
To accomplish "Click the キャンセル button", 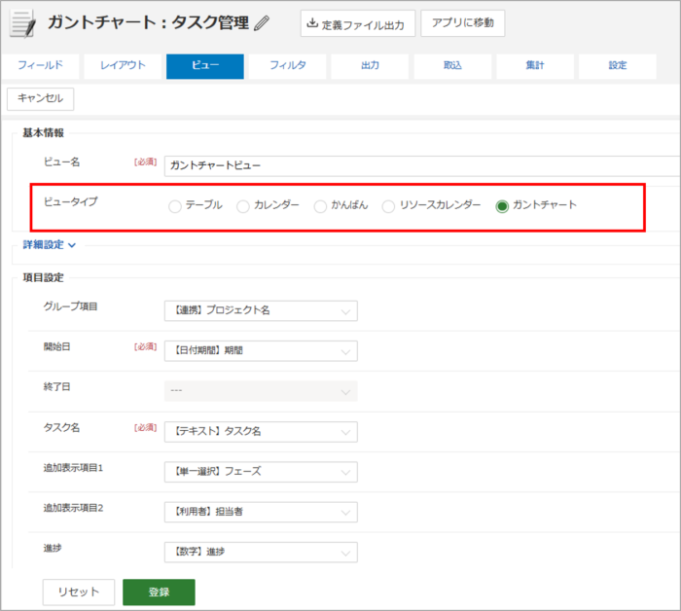I will tap(41, 98).
